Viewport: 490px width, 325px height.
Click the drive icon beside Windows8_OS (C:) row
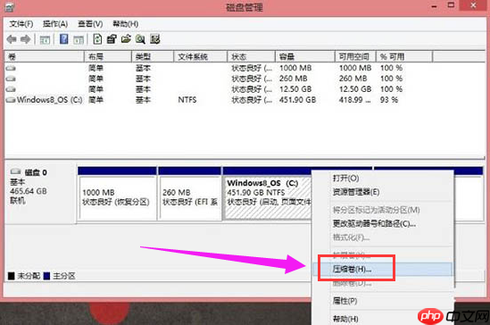click(x=11, y=100)
